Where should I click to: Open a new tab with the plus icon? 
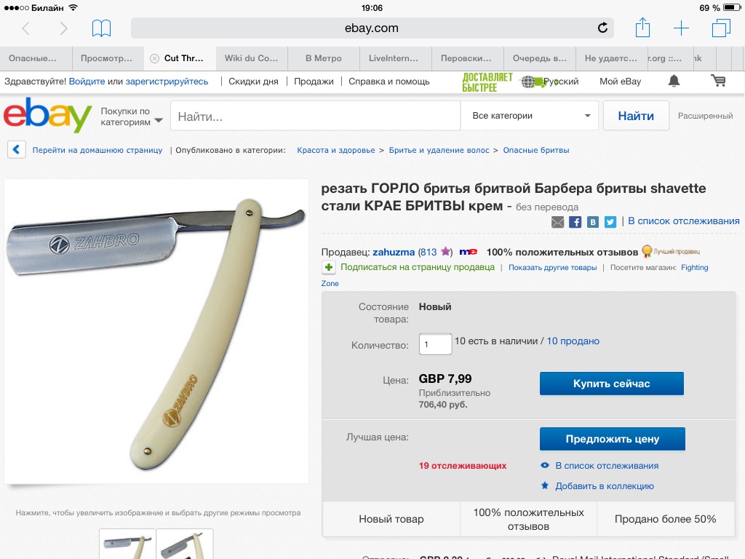[681, 28]
